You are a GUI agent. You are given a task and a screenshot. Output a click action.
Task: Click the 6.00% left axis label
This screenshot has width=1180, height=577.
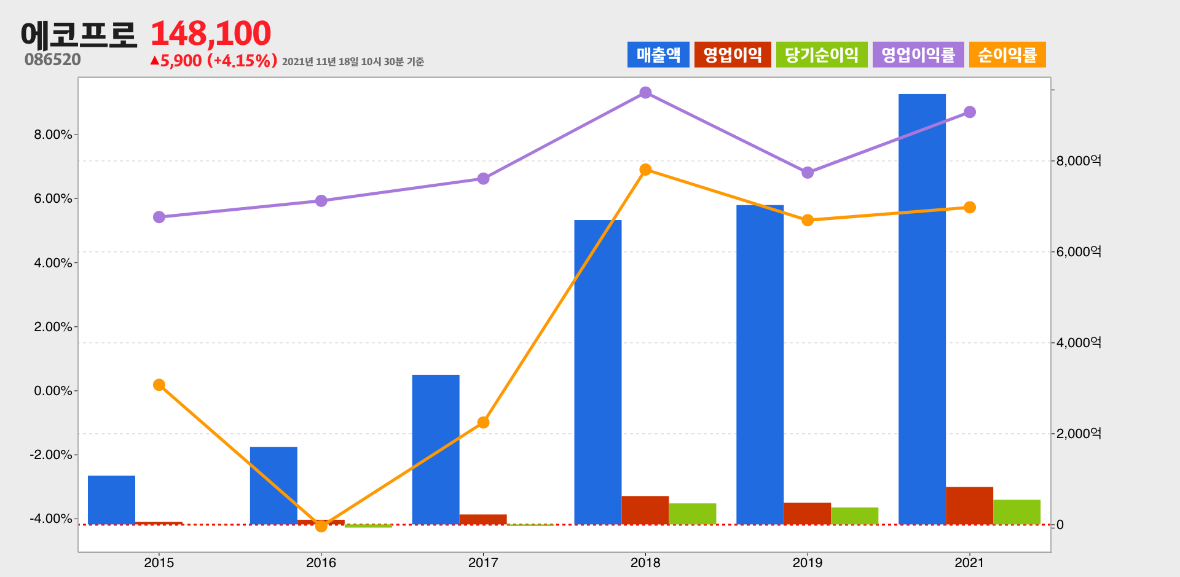click(x=53, y=198)
